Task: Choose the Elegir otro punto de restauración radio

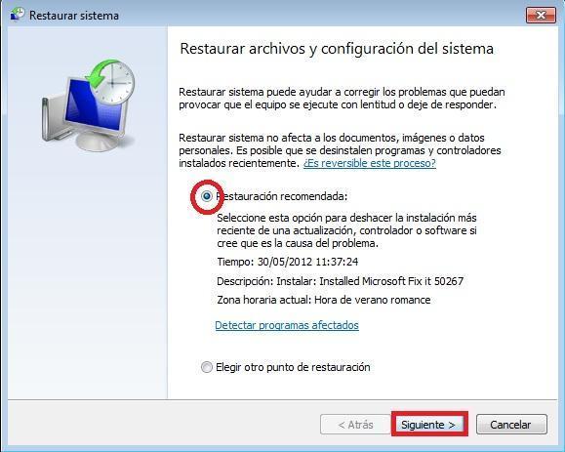Action: [x=207, y=367]
